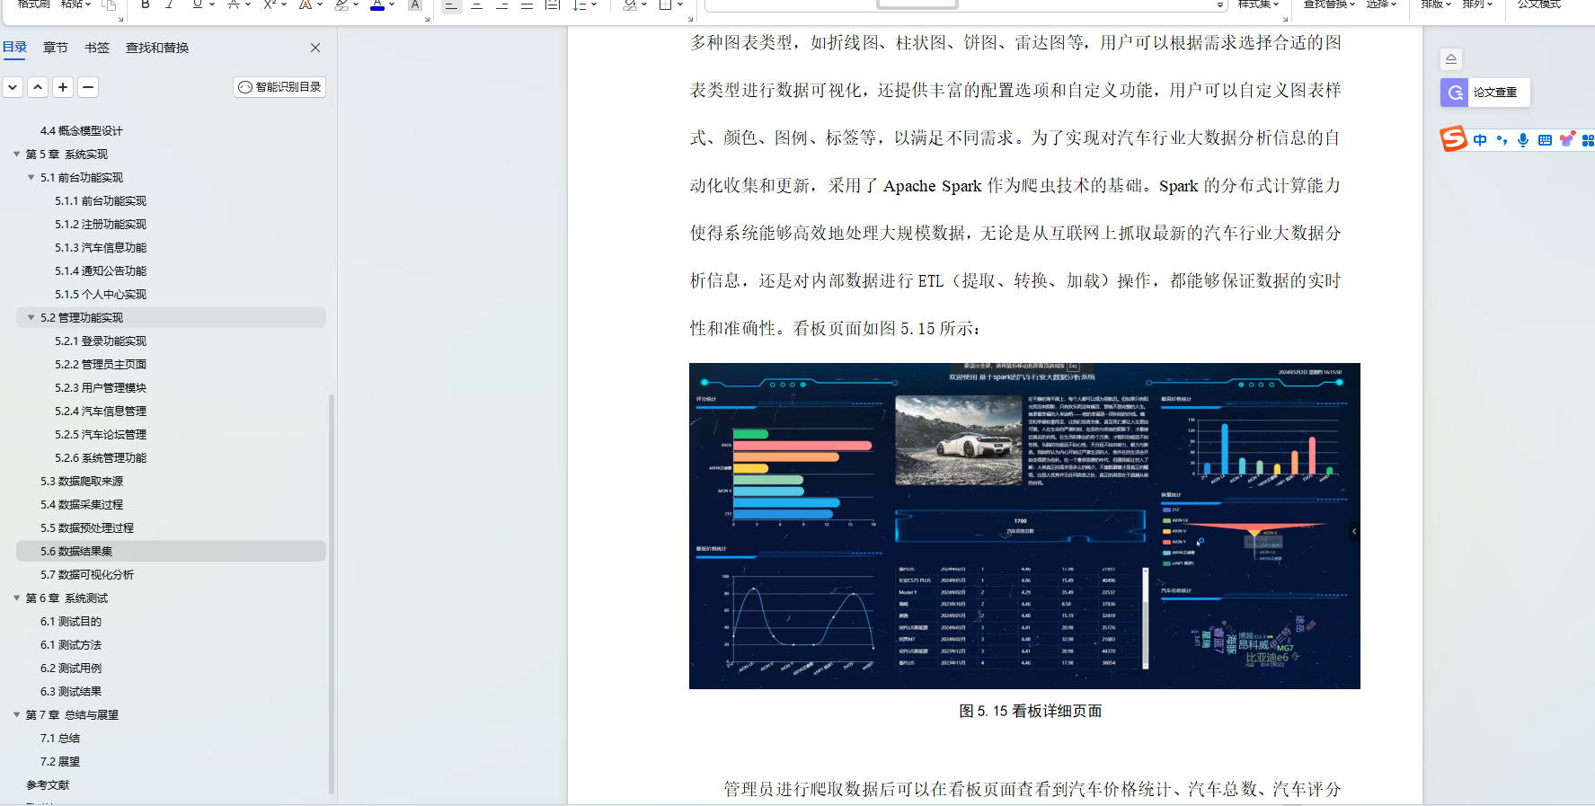Viewport: 1595px width, 806px height.
Task: Jump to 4.4 概念模型设计 heading
Action: 82,131
